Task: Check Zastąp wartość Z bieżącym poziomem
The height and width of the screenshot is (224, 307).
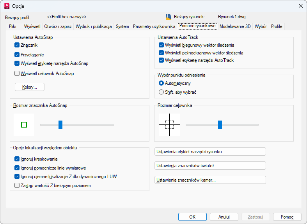Action: [x=17, y=185]
